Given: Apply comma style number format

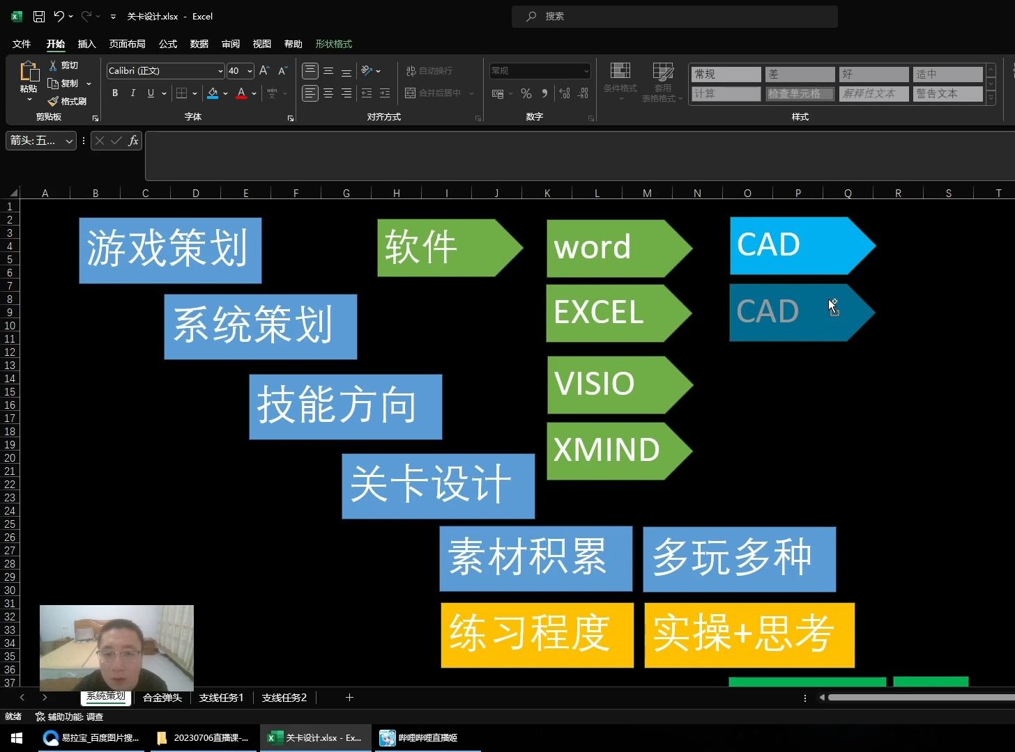Looking at the screenshot, I should pyautogui.click(x=544, y=93).
